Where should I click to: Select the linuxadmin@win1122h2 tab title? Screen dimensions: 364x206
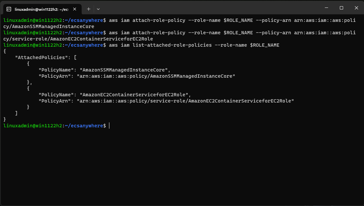(41, 9)
